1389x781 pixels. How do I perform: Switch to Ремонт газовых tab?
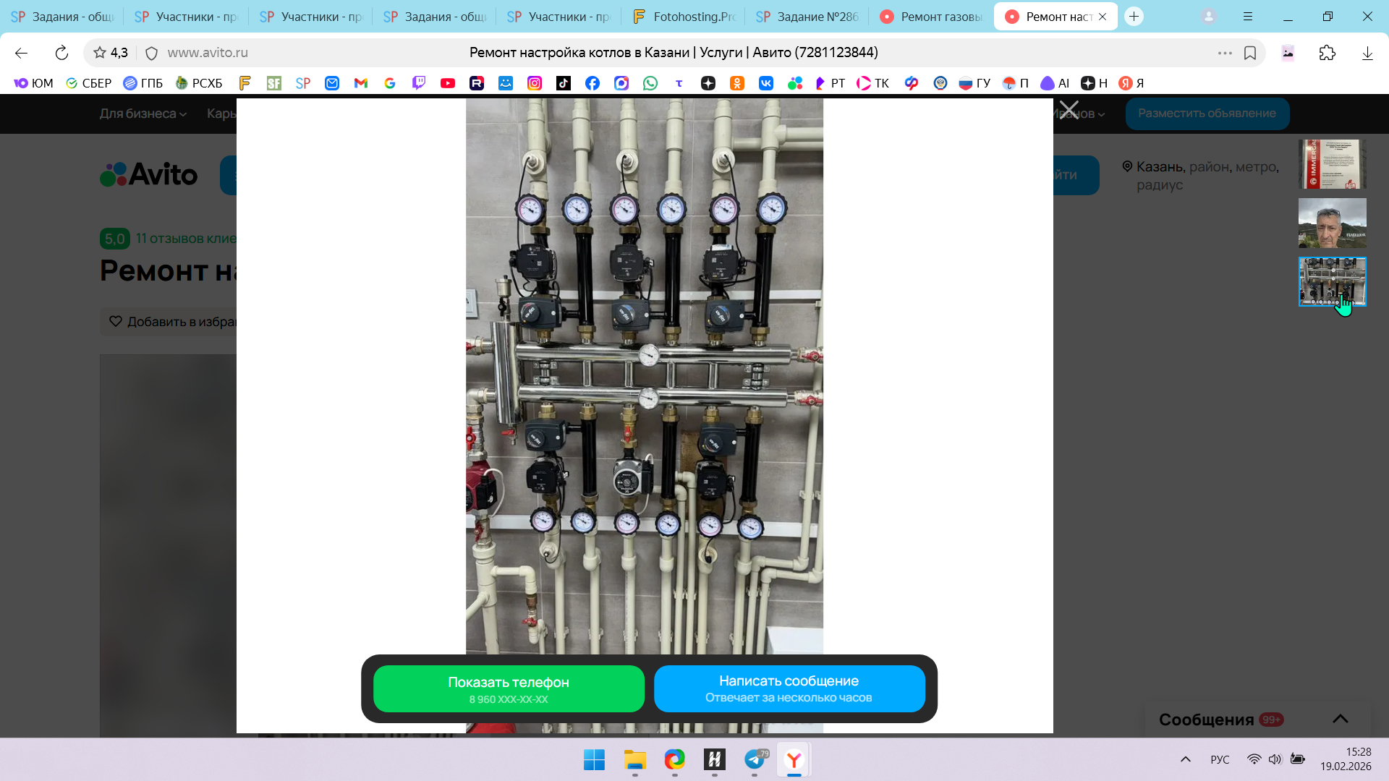click(x=931, y=17)
